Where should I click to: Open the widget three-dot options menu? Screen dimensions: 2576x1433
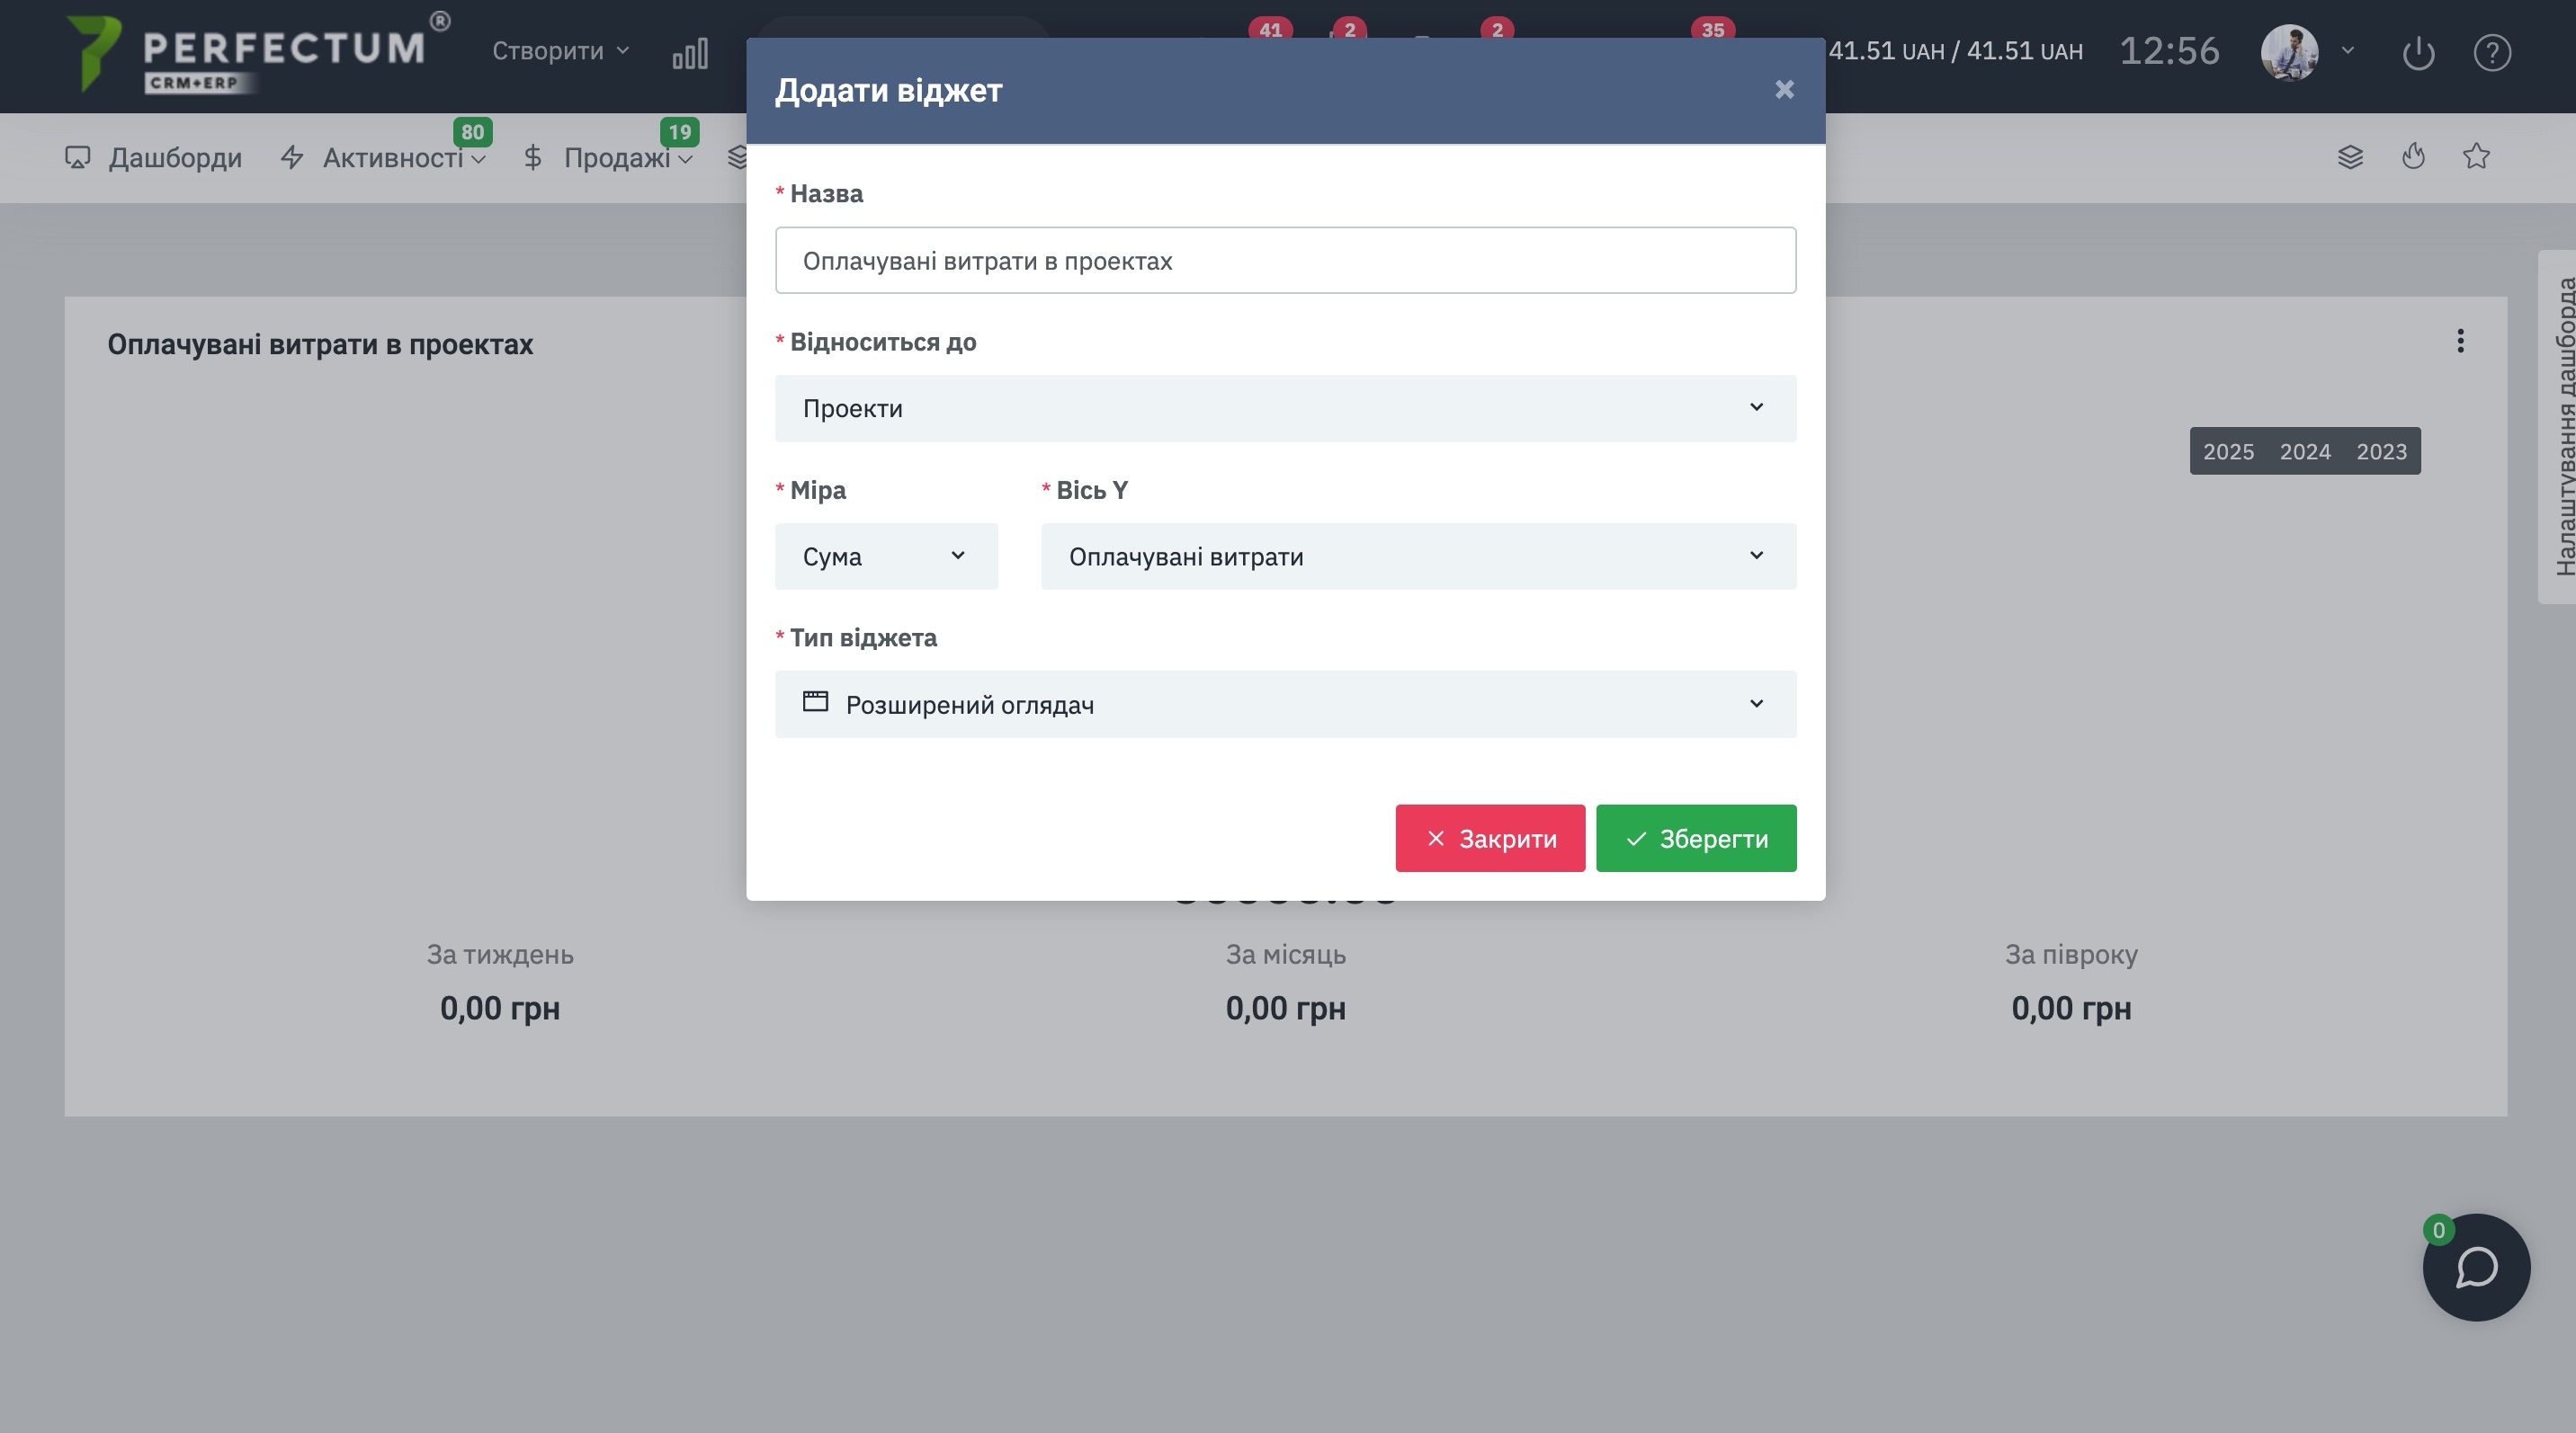[2460, 342]
